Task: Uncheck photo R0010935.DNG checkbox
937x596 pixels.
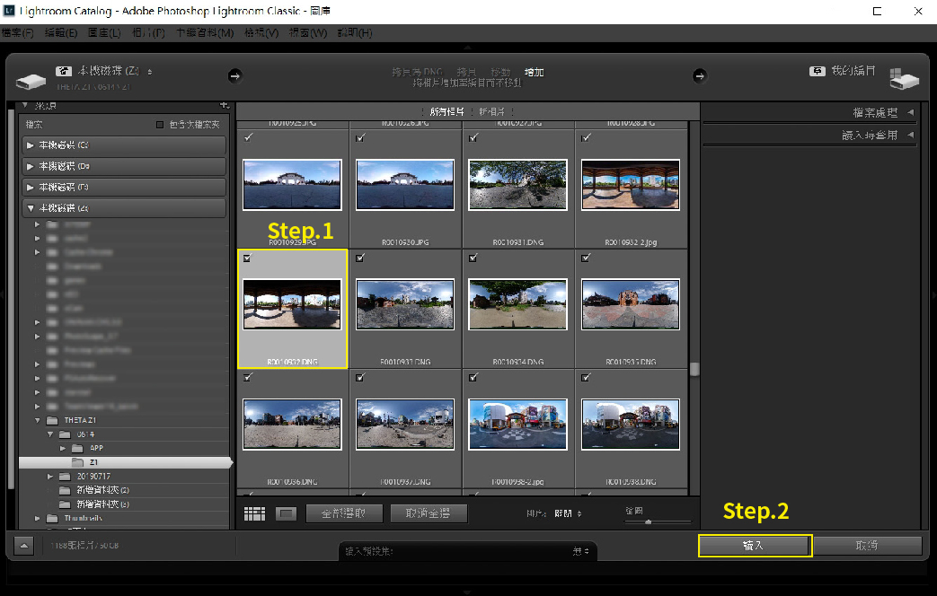Action: click(587, 259)
